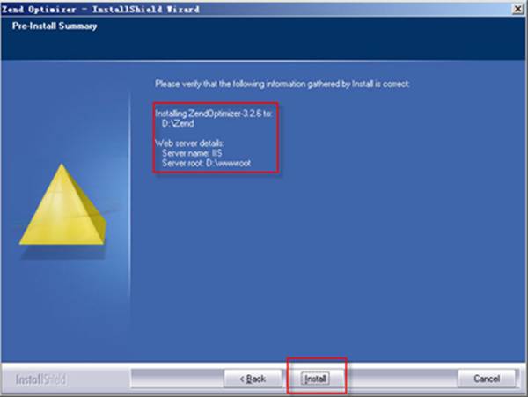Click the 'Server root: D:\wwwroot' line
Screen dimensions: 528x397
[x=206, y=164]
